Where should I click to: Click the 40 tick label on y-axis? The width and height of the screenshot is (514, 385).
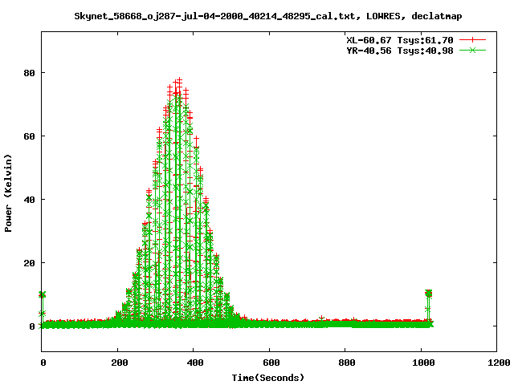click(x=29, y=200)
